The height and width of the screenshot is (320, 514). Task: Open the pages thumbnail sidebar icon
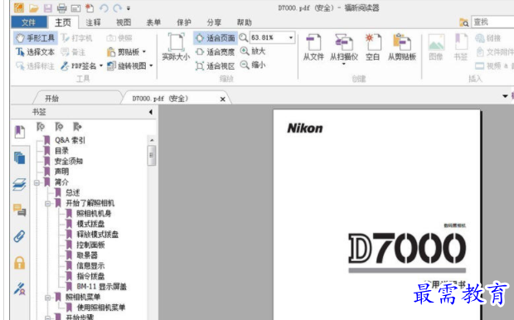pos(20,158)
